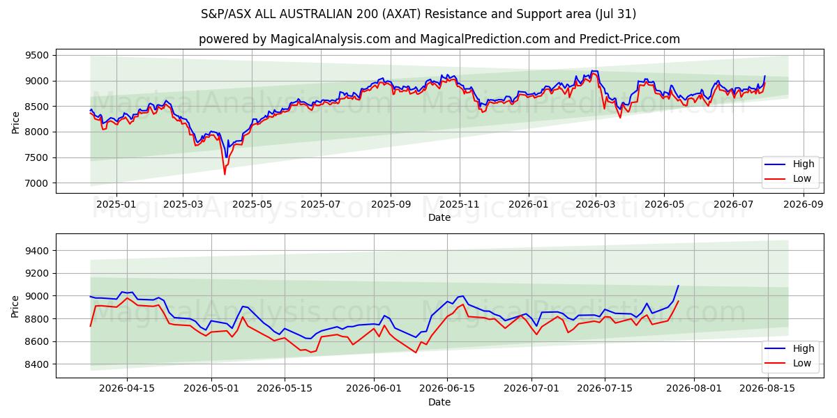This screenshot has height=418, width=837.
Task: Click the 2026-07 date tick label
Action: [733, 204]
